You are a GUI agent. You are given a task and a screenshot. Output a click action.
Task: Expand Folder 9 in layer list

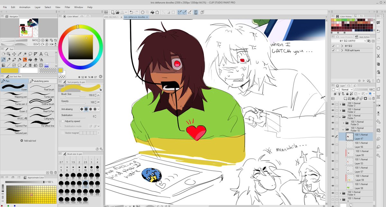(x=344, y=123)
